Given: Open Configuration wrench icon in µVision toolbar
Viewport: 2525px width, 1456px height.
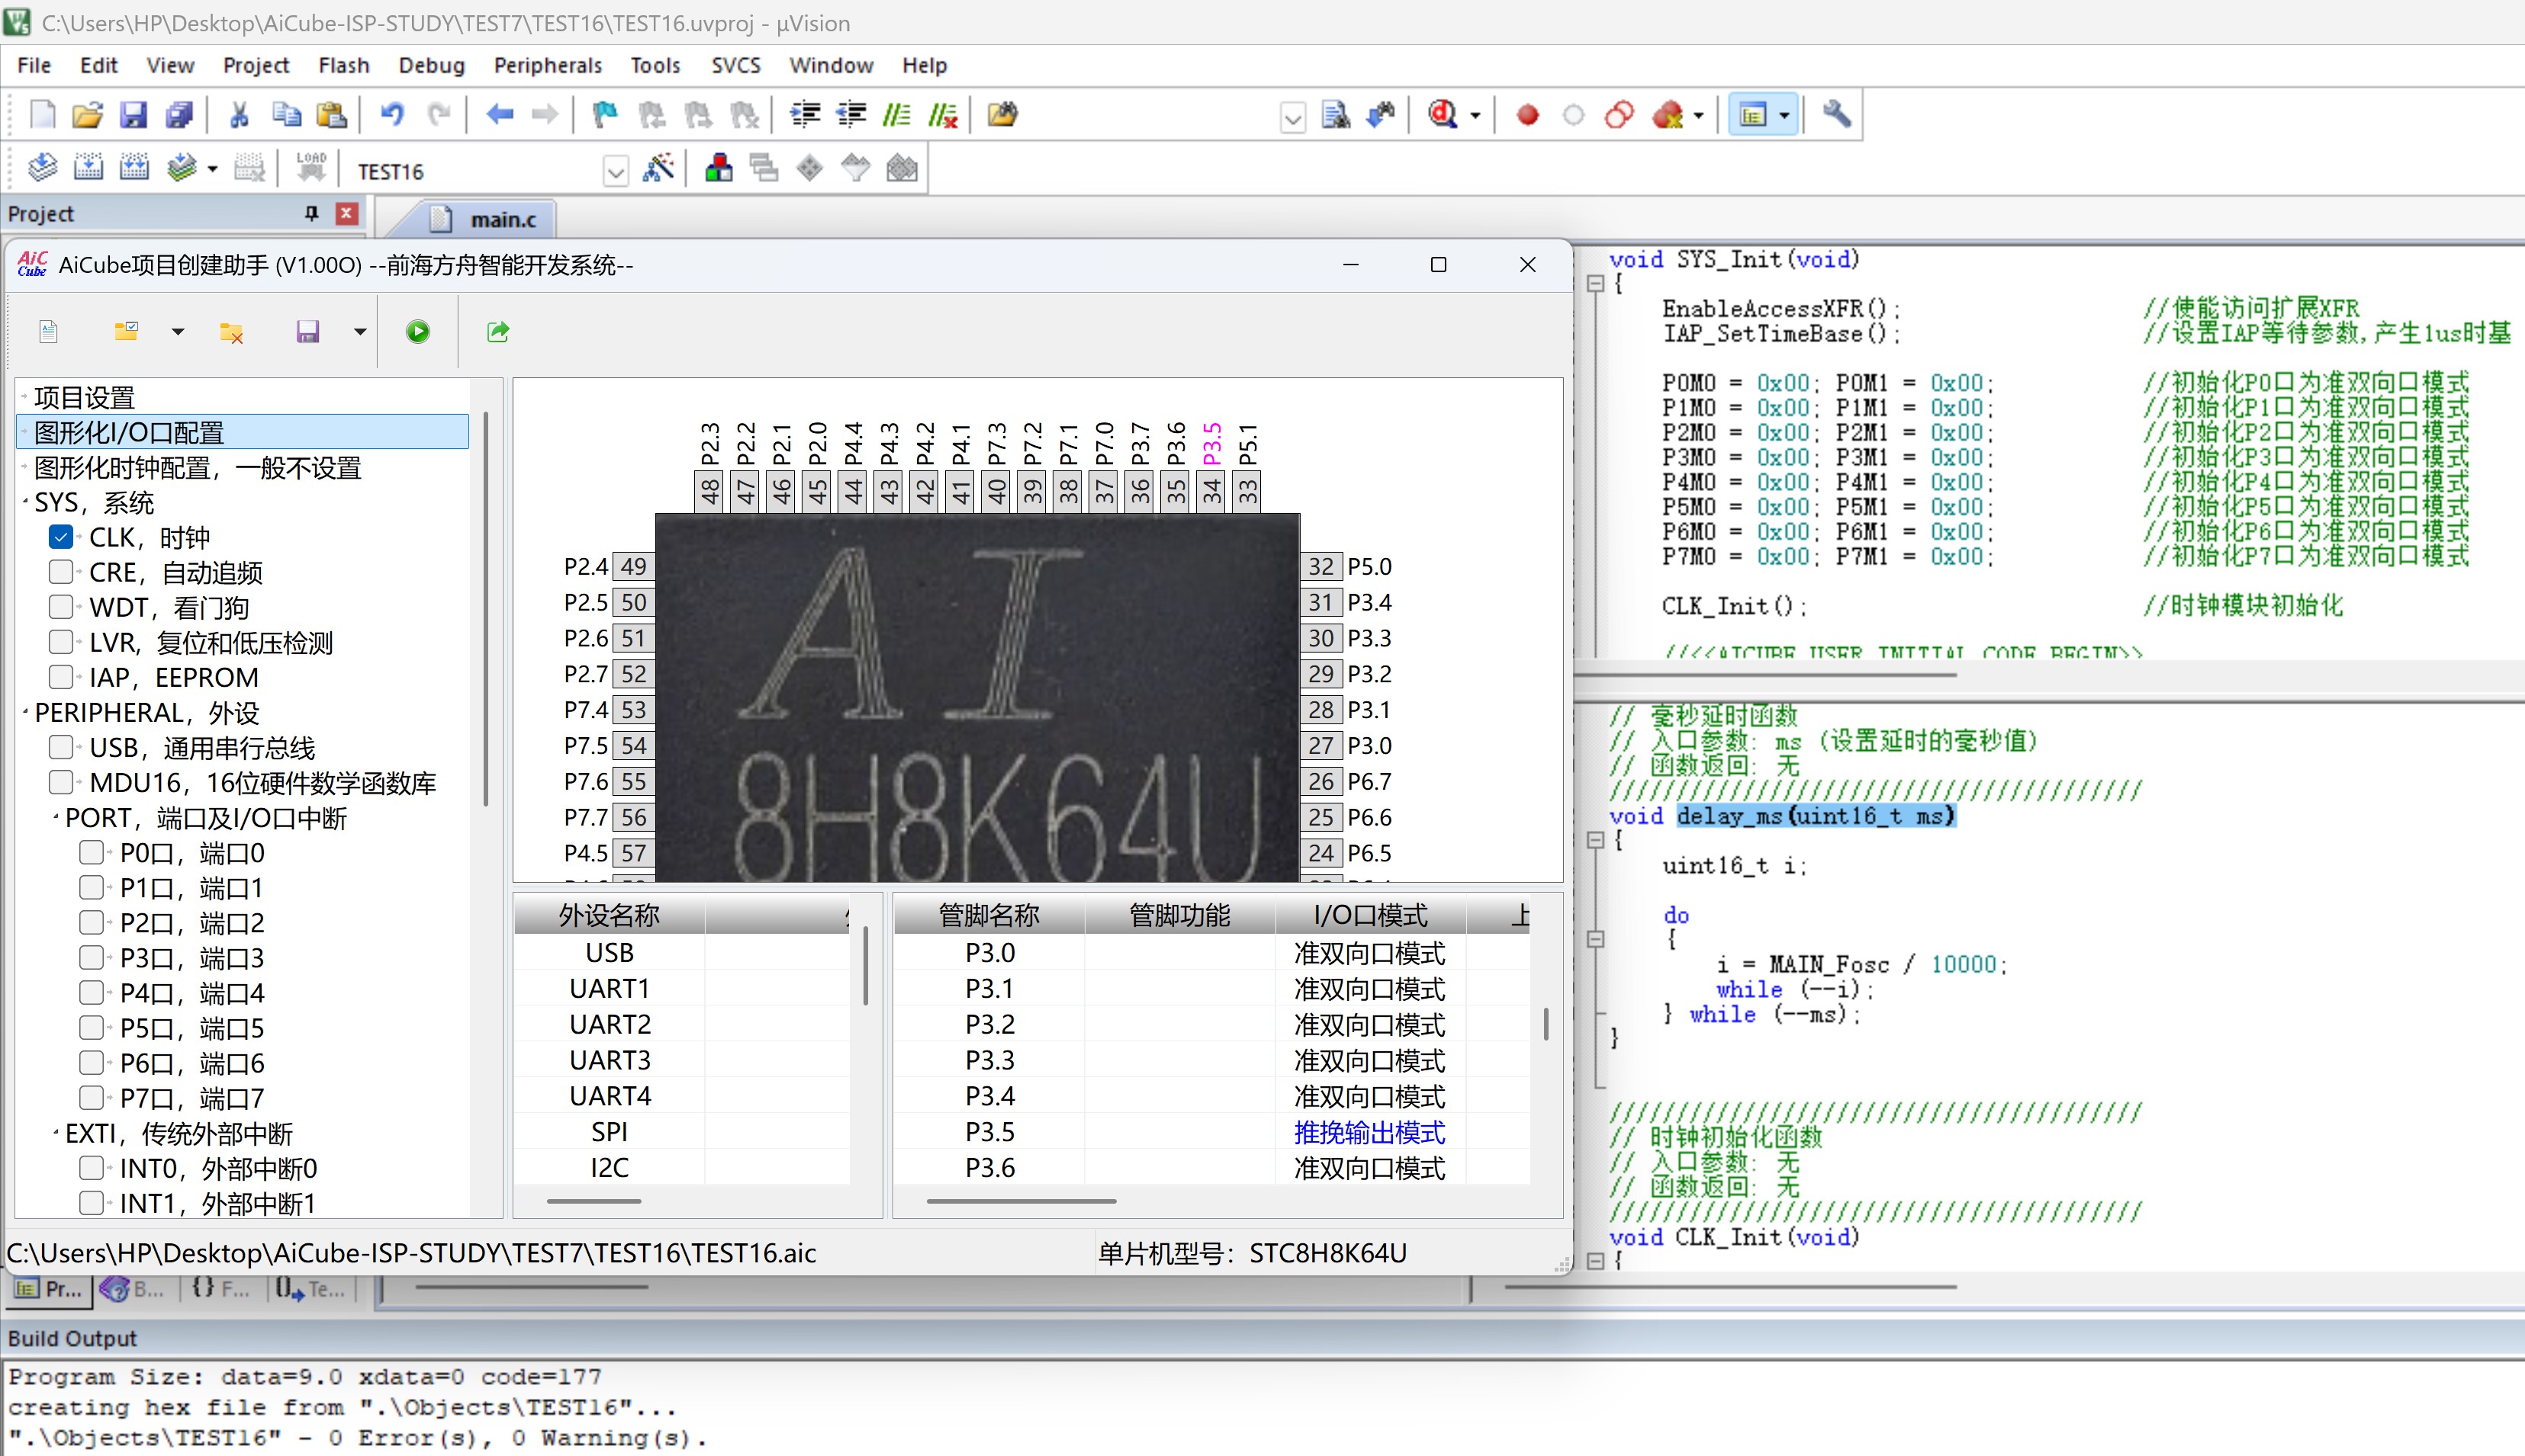Looking at the screenshot, I should [1835, 115].
